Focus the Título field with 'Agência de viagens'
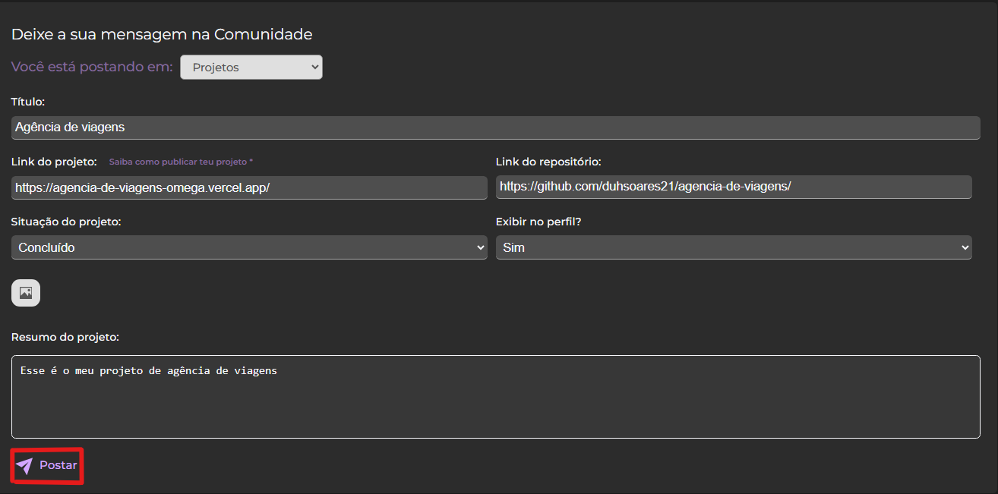998x494 pixels. click(x=495, y=127)
